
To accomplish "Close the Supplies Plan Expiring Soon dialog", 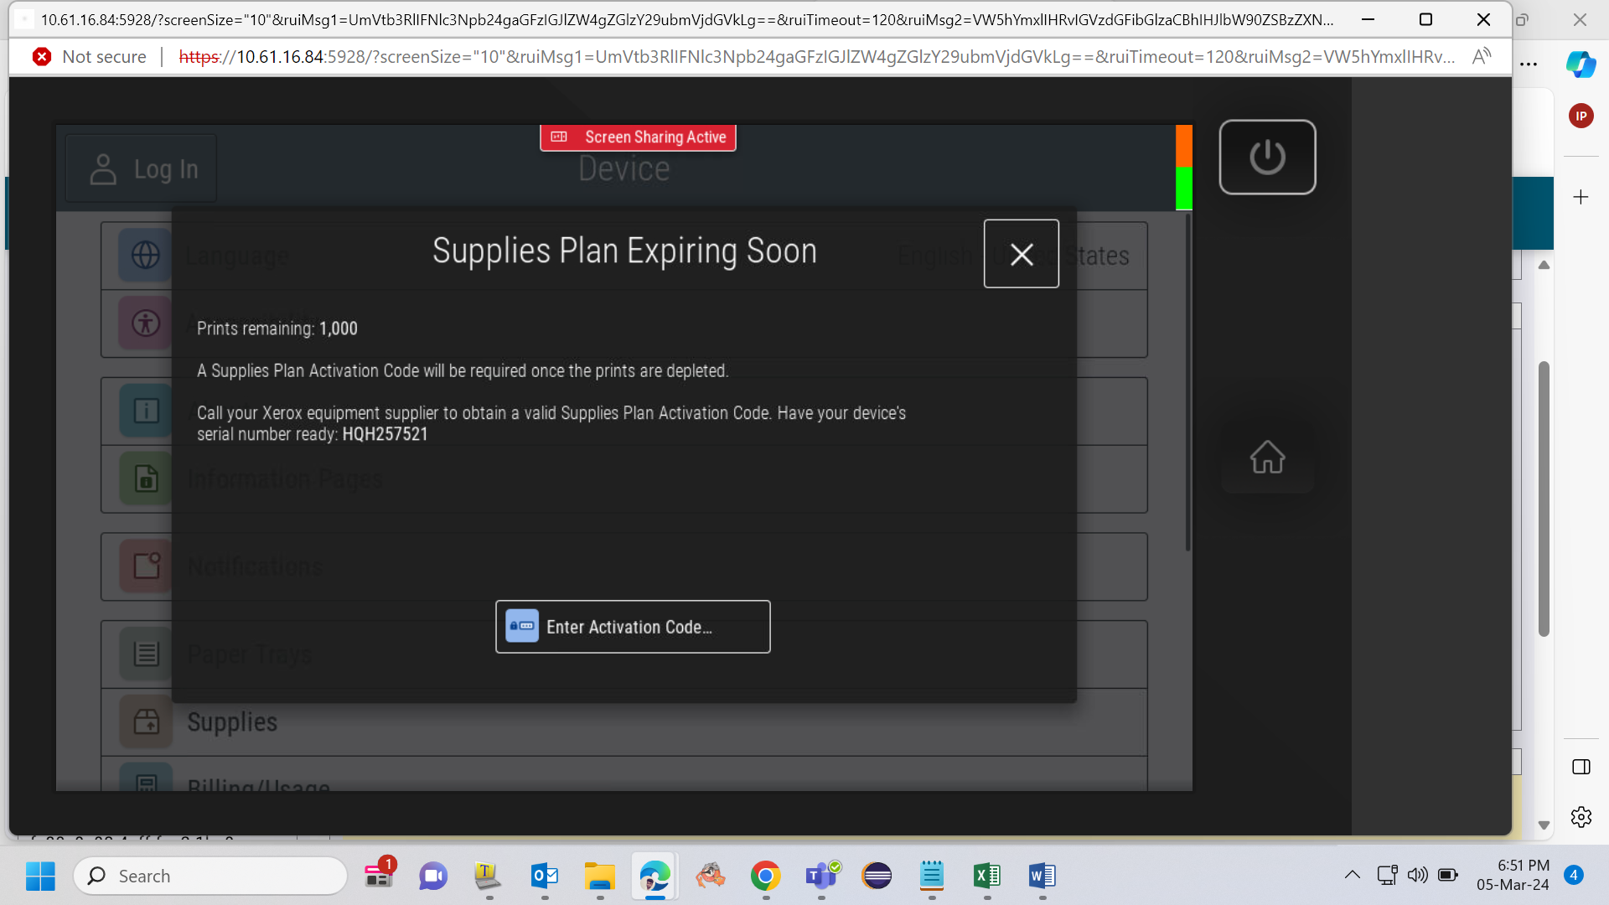I will 1021,254.
